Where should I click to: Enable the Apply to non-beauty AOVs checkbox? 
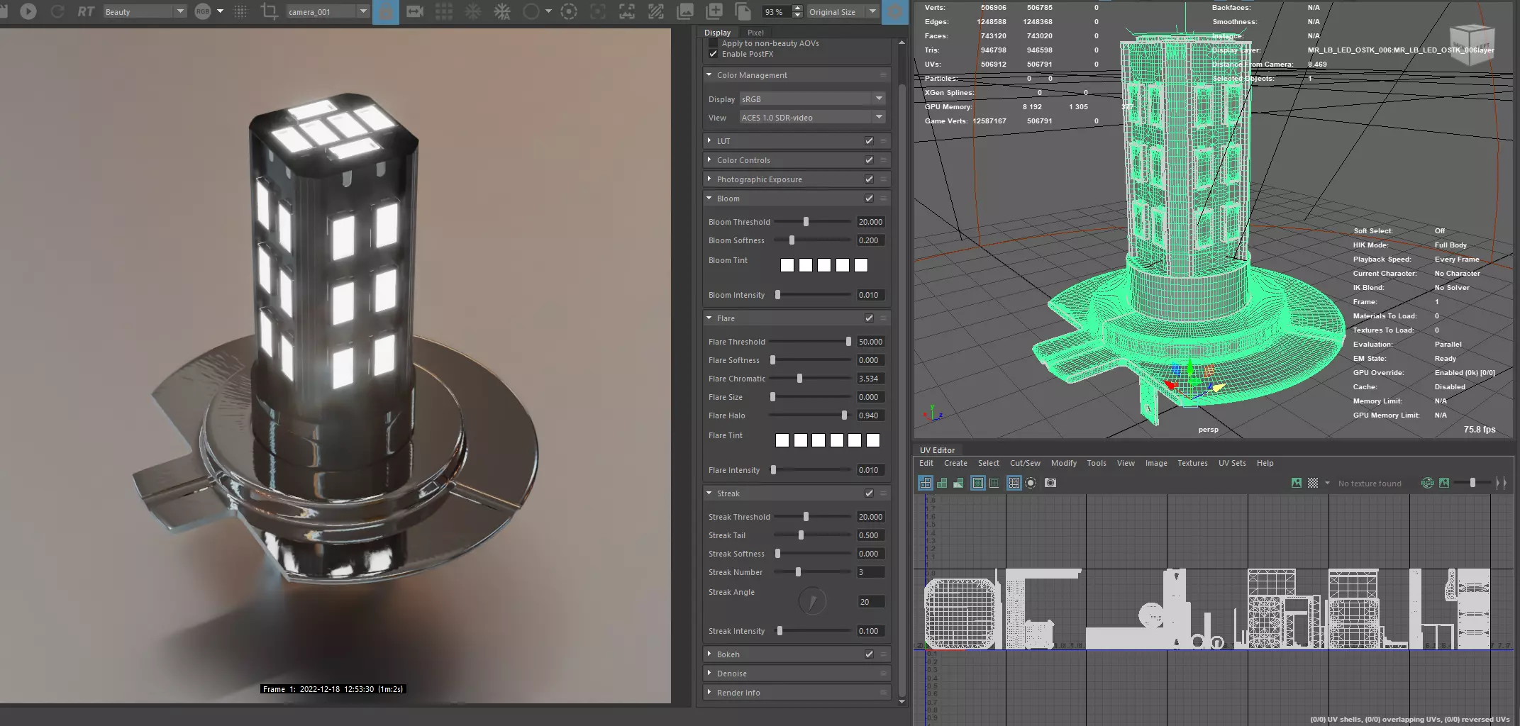(713, 43)
